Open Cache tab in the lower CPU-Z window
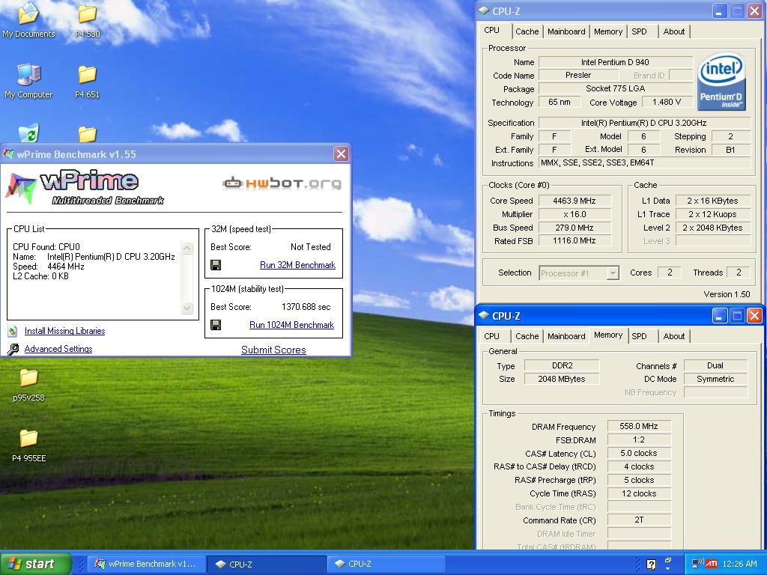The width and height of the screenshot is (767, 575). tap(527, 336)
